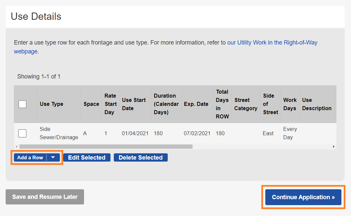Viewport: 351px width, 216px height.
Task: Select the Side Sewer/Drainage row checkbox
Action: [22, 133]
